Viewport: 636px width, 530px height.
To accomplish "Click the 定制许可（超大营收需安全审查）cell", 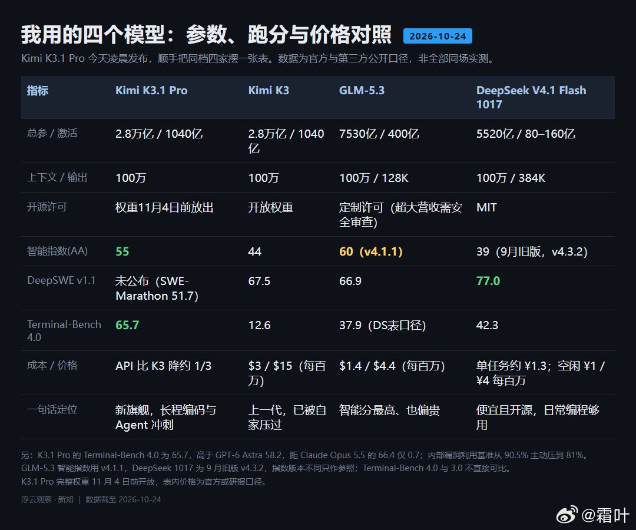I will tap(401, 214).
